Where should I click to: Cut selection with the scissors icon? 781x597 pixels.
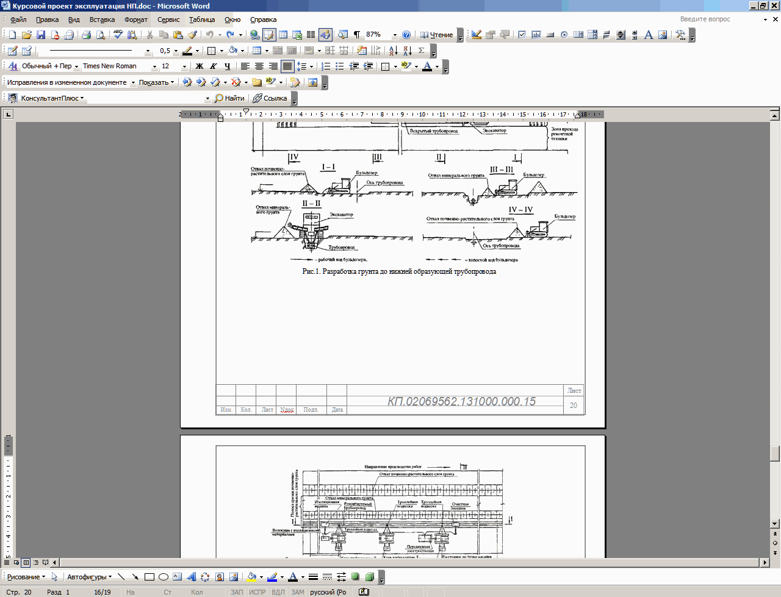[149, 35]
